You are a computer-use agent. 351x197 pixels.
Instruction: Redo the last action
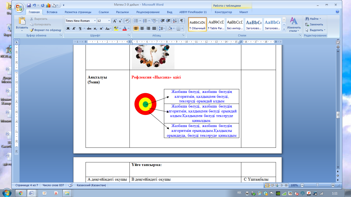coord(43,5)
